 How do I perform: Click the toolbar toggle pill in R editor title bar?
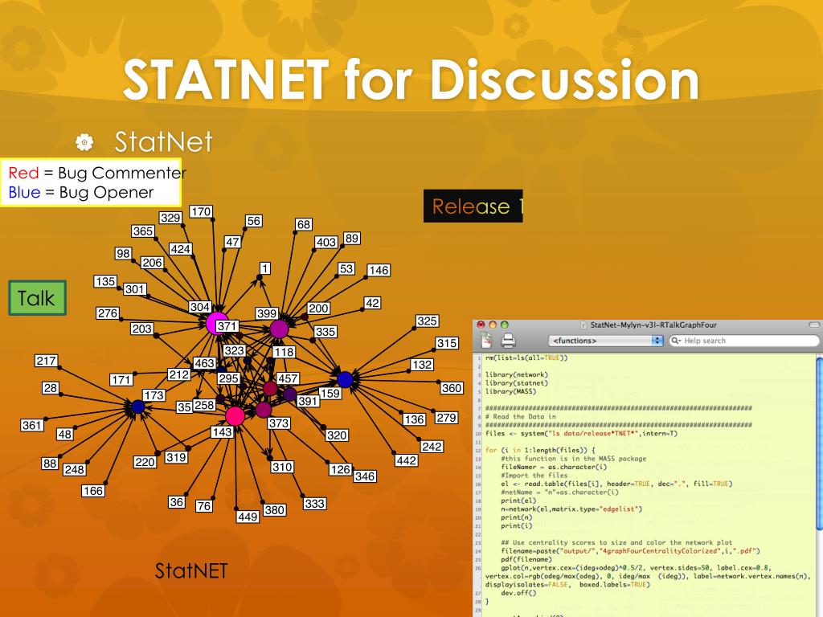[815, 325]
